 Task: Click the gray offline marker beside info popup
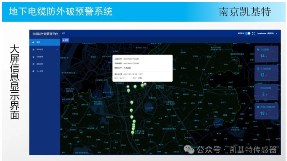145,84
